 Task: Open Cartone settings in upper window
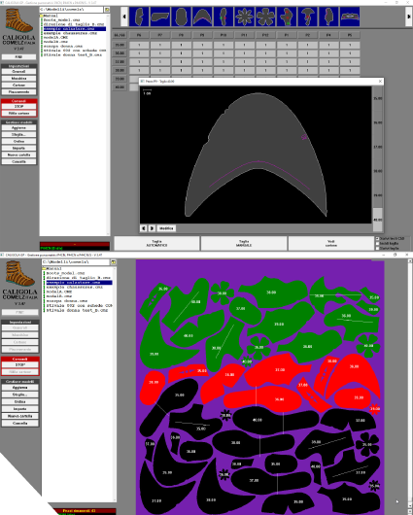(x=18, y=86)
